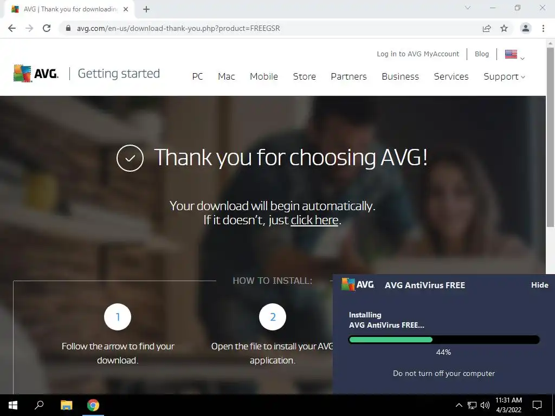Click the 'Thank you for choosing AVG!' heading
555x416 pixels.
coord(291,157)
